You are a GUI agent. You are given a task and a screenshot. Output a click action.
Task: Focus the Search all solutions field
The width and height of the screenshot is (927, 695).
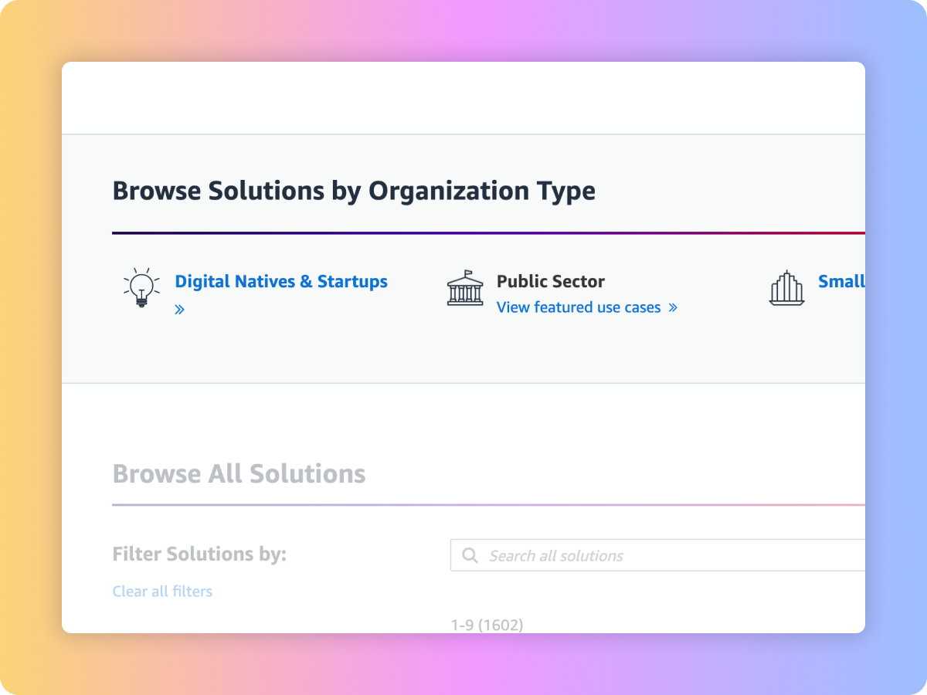pos(664,555)
